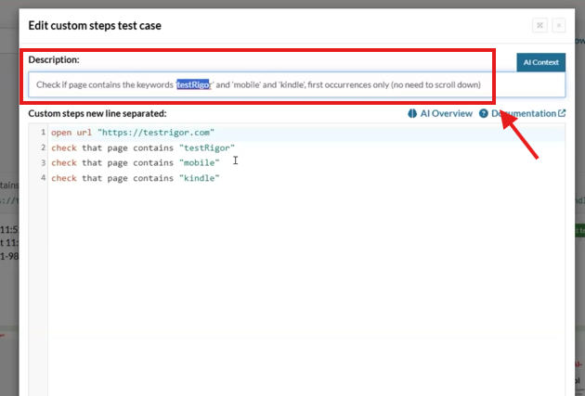This screenshot has height=396, width=585.
Task: Click the dialog fullscreen expand icon
Action: [539, 26]
